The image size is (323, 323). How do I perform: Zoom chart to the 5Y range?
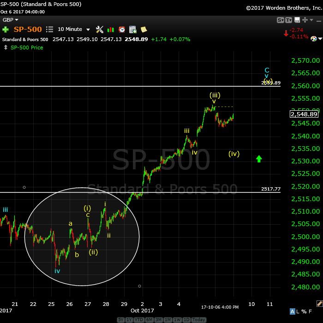point(121,320)
